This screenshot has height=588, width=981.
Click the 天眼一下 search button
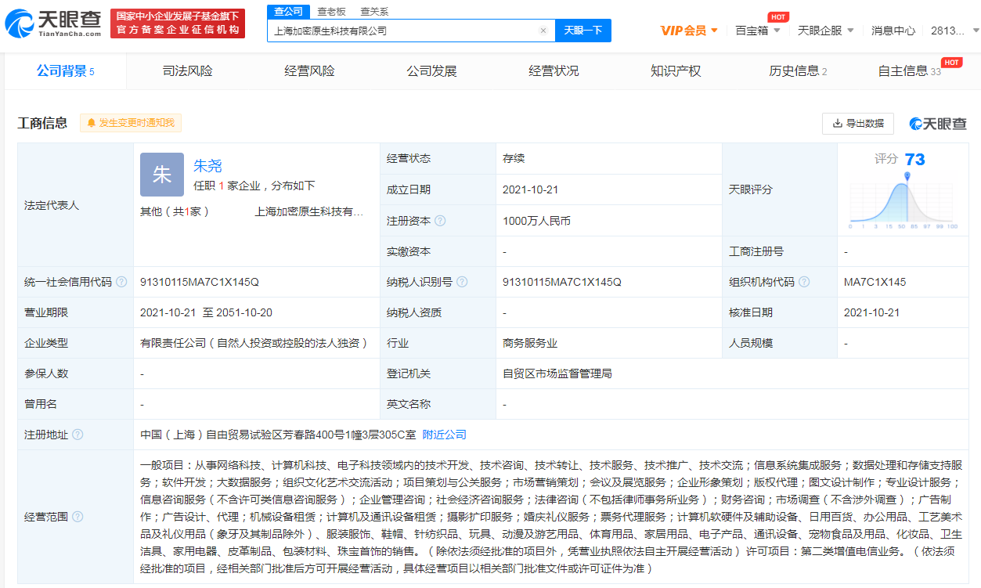[583, 31]
